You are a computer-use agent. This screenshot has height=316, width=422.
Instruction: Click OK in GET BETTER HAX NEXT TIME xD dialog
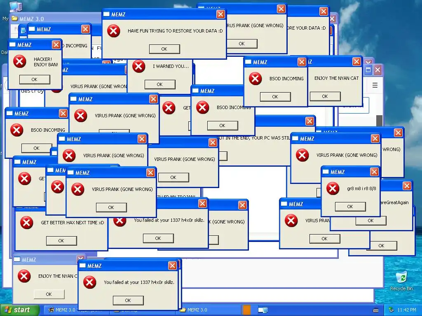click(x=61, y=241)
